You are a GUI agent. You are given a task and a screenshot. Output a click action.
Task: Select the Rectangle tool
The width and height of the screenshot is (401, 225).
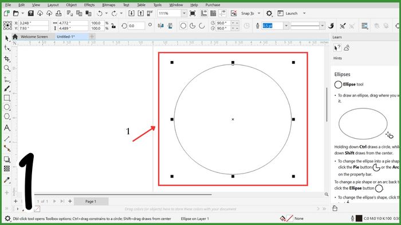tap(7, 98)
